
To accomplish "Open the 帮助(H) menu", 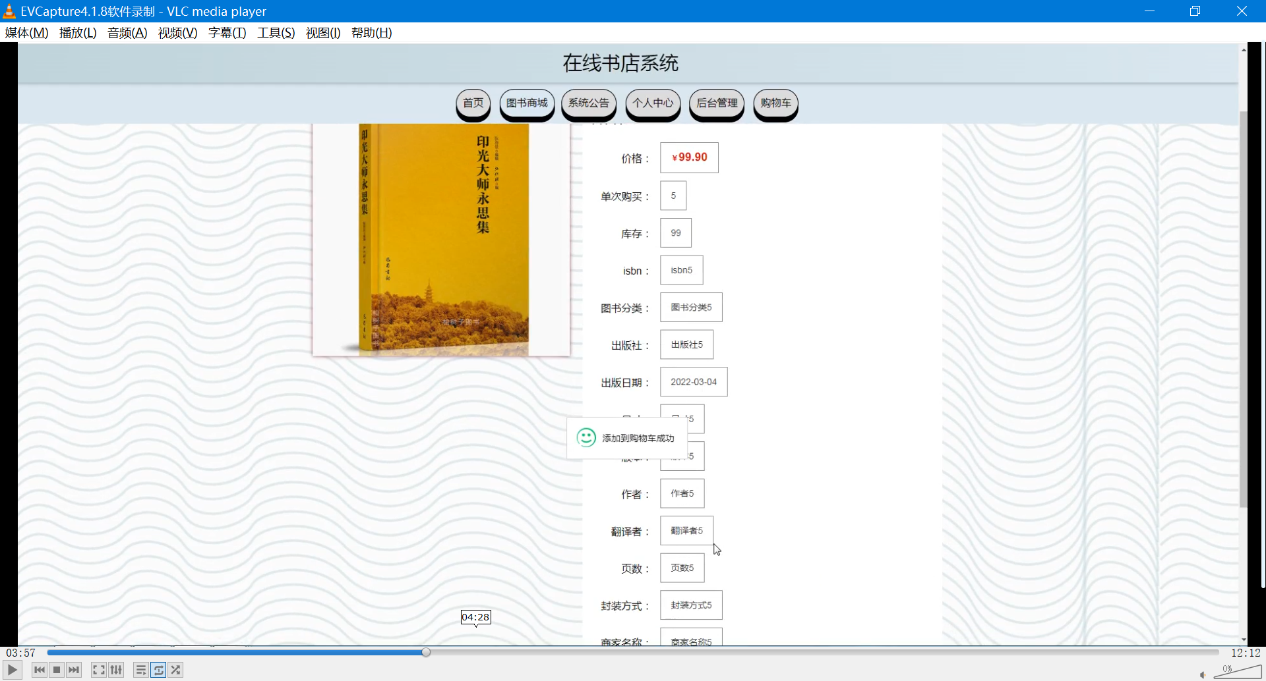I will [371, 33].
